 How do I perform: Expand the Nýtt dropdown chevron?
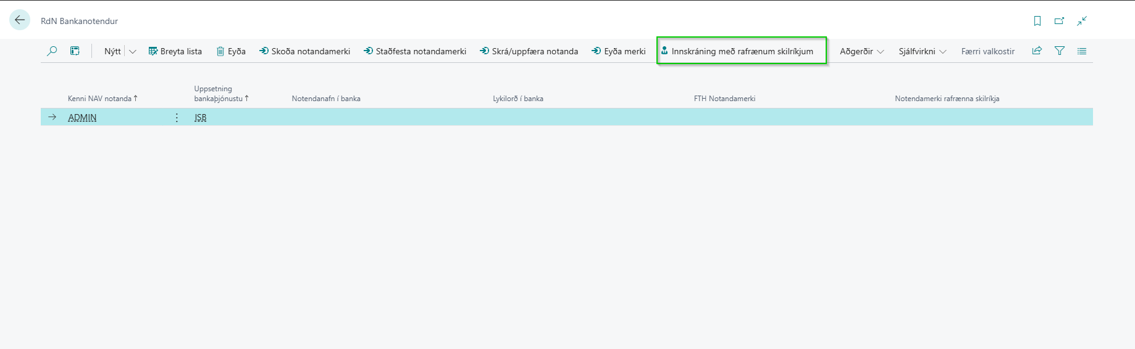coord(132,52)
